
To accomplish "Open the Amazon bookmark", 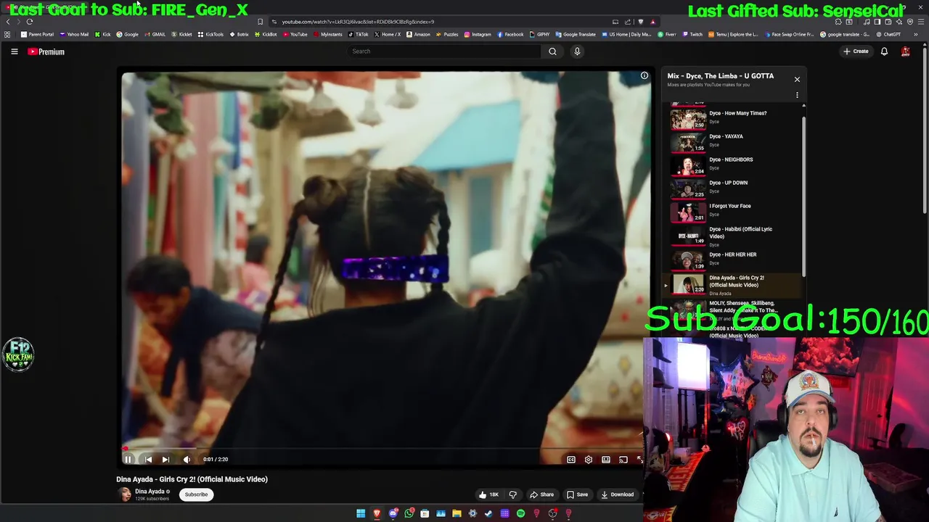I will tap(419, 34).
